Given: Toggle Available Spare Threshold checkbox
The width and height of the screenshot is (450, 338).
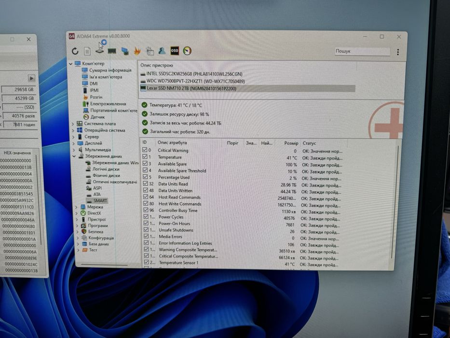Looking at the screenshot, I should tap(145, 170).
